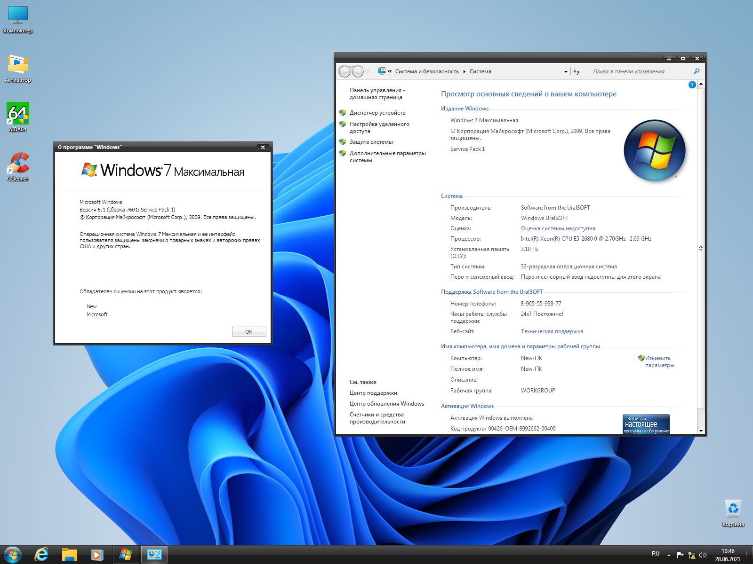The height and width of the screenshot is (564, 753).
Task: Click the WORKGROUP value
Action: click(x=538, y=391)
